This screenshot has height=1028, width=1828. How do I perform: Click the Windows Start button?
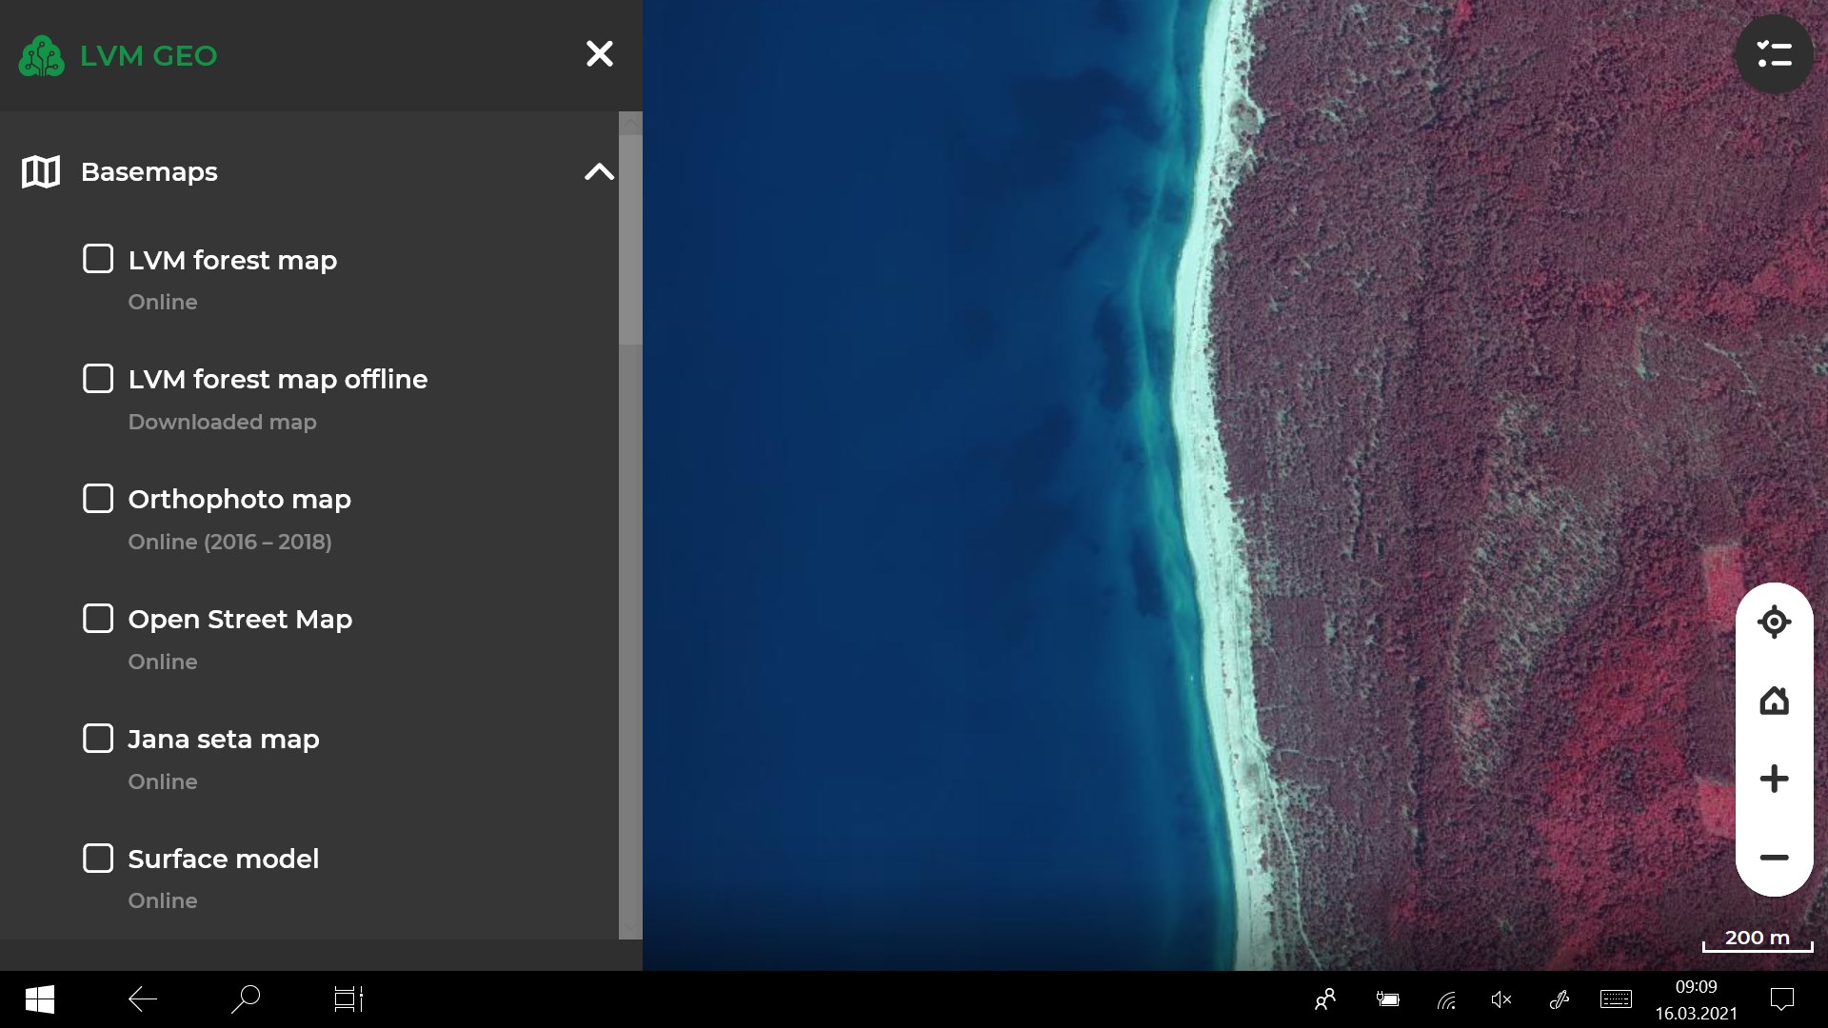39,999
